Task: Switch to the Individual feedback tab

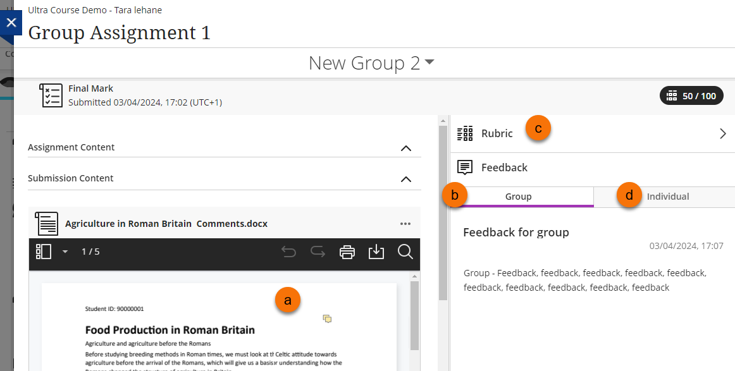Action: pos(667,197)
